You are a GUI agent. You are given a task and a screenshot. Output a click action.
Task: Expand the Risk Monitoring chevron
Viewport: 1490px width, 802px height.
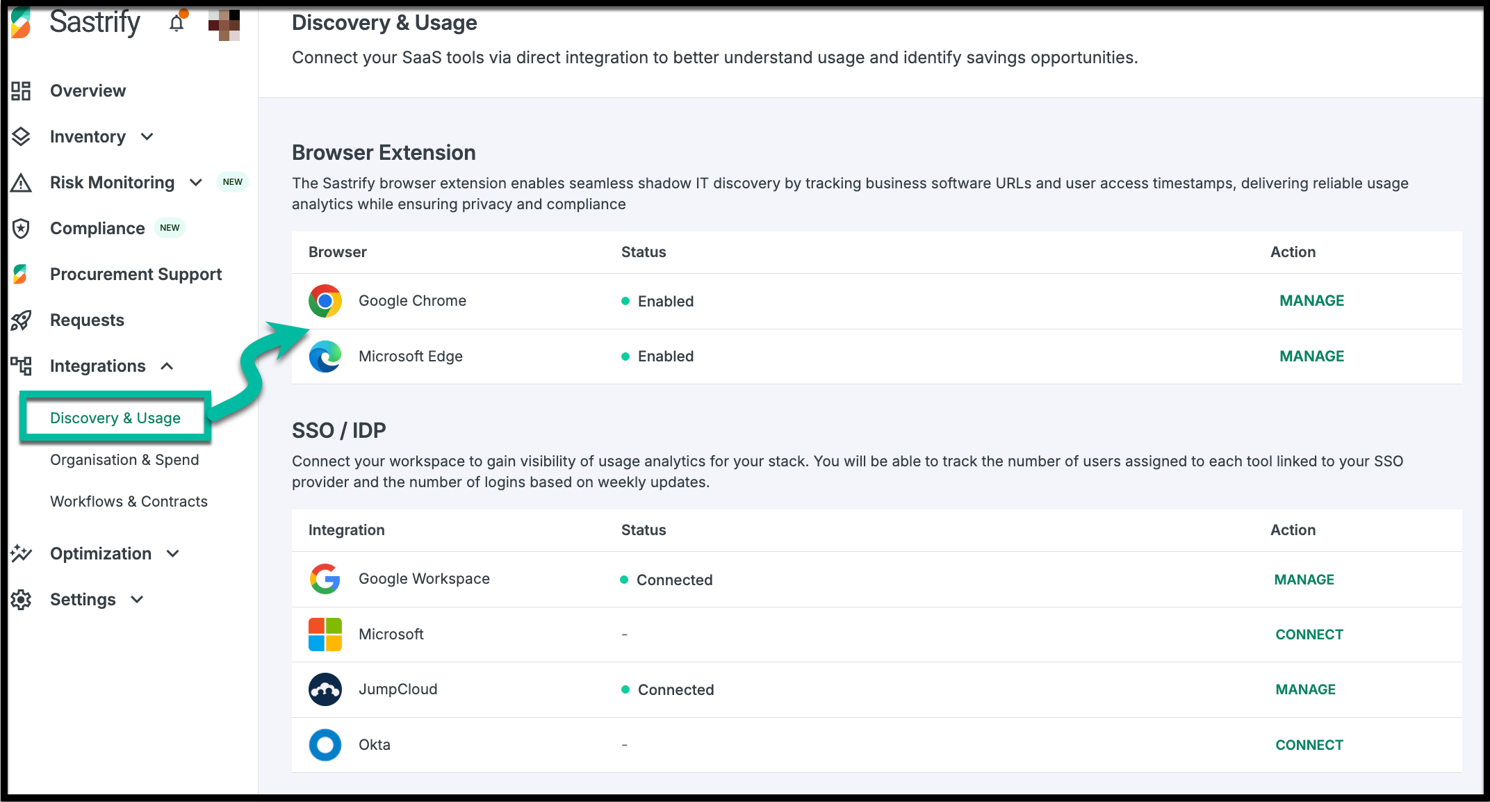(196, 183)
